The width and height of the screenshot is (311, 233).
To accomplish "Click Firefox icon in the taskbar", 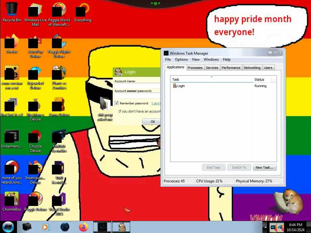I will (x=84, y=227).
